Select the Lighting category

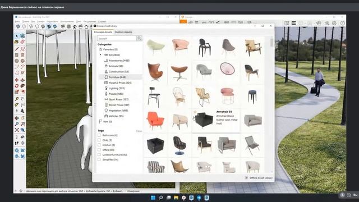click(114, 88)
